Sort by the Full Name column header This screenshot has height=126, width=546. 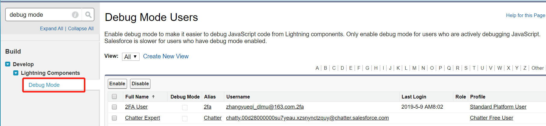click(137, 97)
